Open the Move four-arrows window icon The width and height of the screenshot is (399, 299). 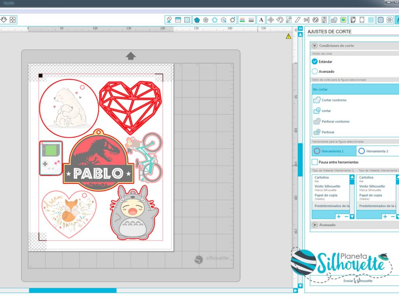coord(271,20)
